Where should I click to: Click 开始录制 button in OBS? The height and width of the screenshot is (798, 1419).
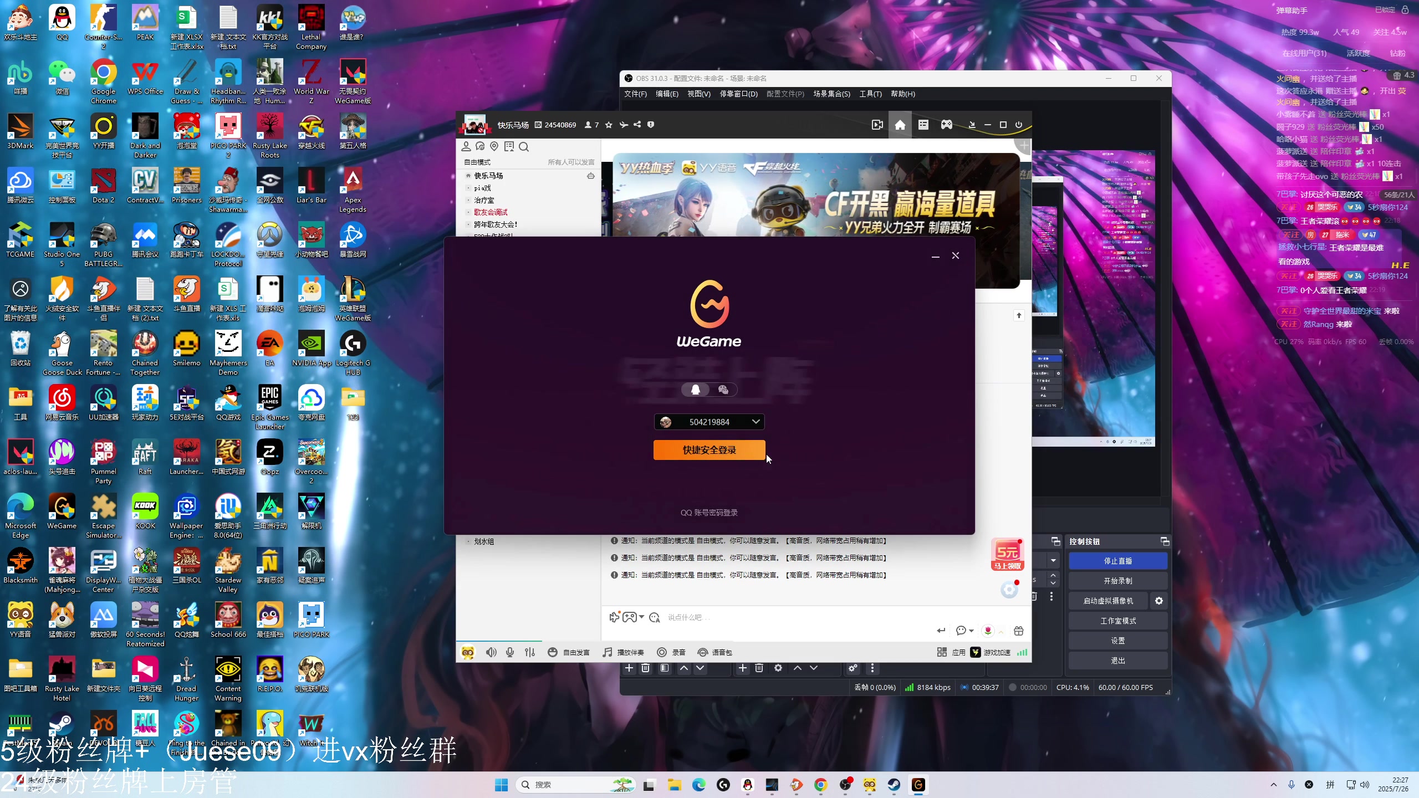[x=1117, y=581]
